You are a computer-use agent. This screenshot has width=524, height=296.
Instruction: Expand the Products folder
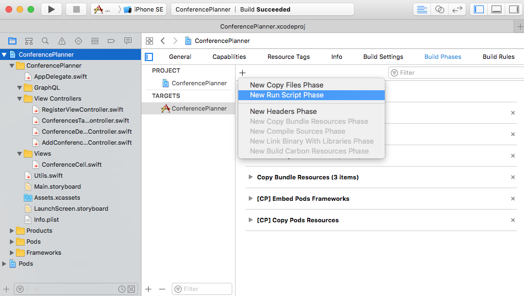pos(12,231)
